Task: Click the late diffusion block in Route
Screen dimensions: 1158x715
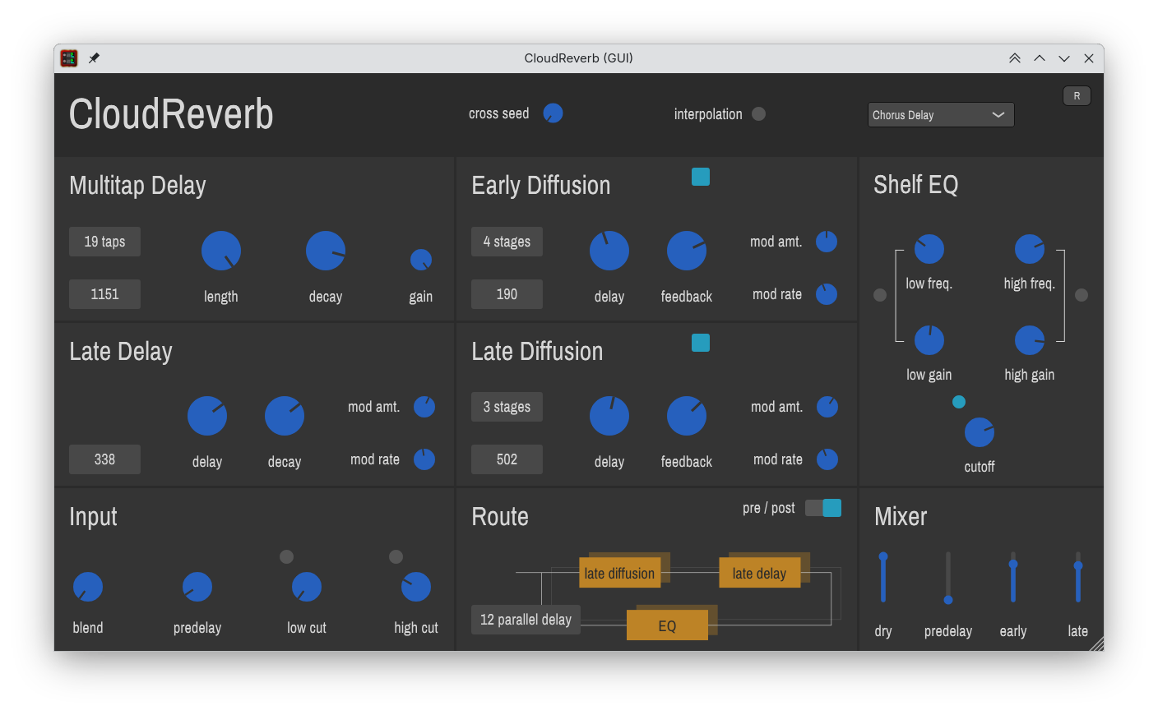Action: pos(619,573)
